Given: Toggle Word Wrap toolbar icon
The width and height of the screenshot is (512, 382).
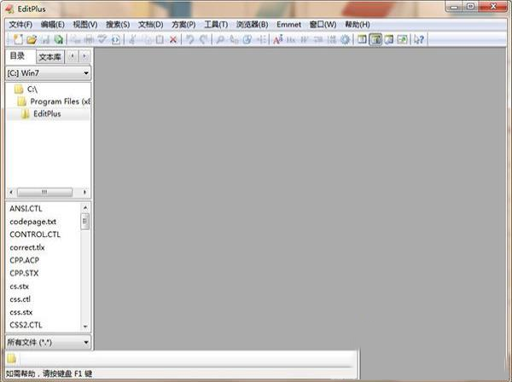Looking at the screenshot, I should 305,39.
